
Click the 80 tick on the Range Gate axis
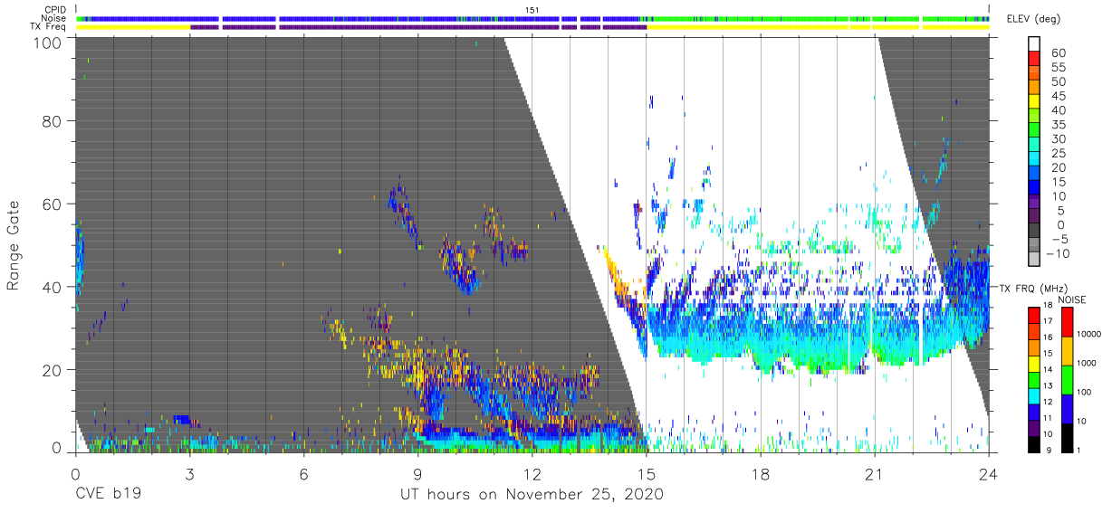52,120
